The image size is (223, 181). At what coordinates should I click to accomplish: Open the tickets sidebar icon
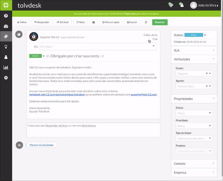click(6, 37)
